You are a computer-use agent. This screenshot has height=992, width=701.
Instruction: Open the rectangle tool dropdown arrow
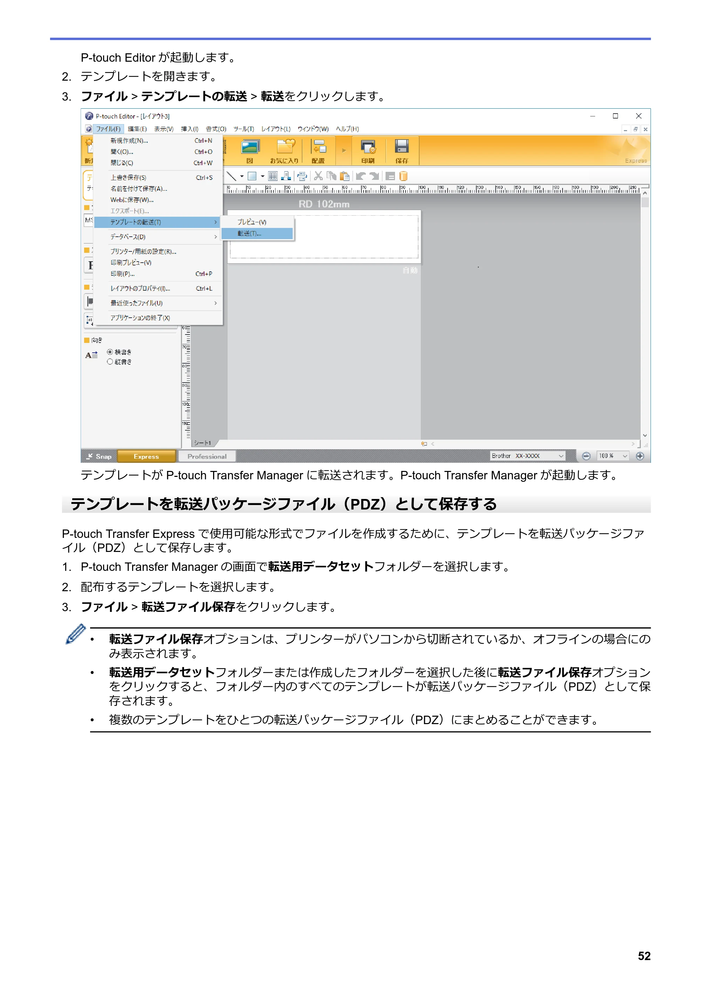262,176
